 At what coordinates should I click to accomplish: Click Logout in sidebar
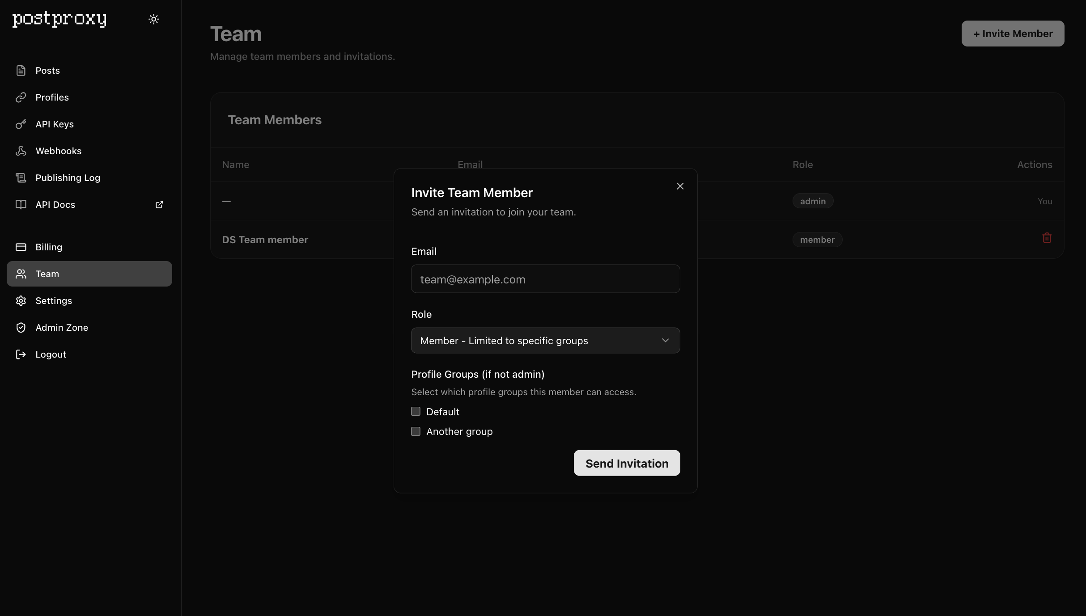point(89,354)
